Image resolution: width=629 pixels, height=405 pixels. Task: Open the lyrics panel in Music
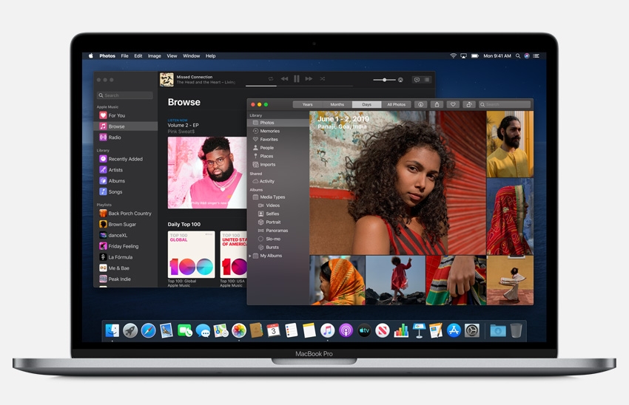click(416, 79)
